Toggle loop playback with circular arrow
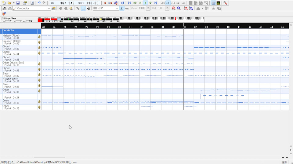The width and height of the screenshot is (293, 164). pyautogui.click(x=122, y=3)
